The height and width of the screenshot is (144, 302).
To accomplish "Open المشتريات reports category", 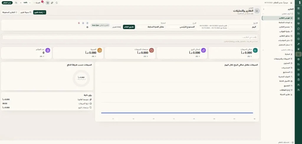I will point(278,68).
